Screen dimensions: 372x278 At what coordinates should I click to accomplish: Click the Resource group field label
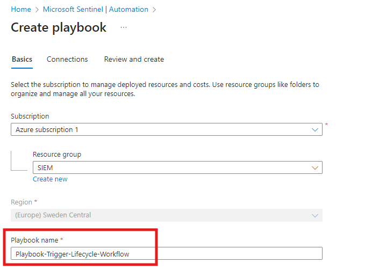coord(57,155)
